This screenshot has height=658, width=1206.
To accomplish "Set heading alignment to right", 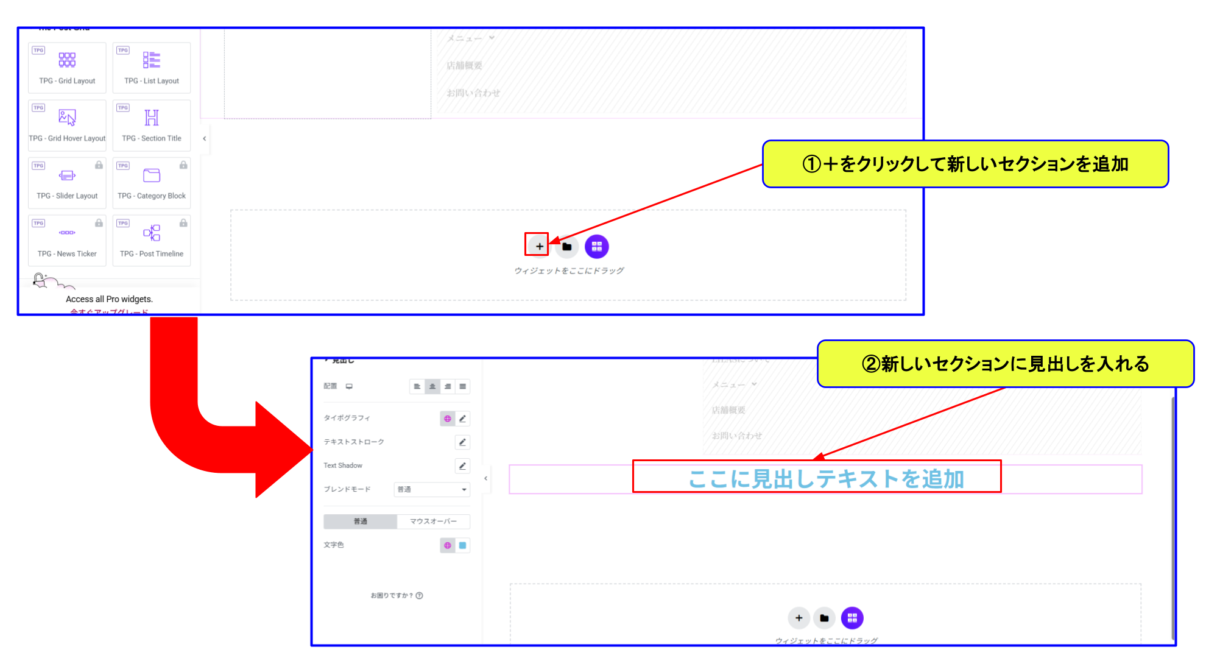I will click(448, 386).
